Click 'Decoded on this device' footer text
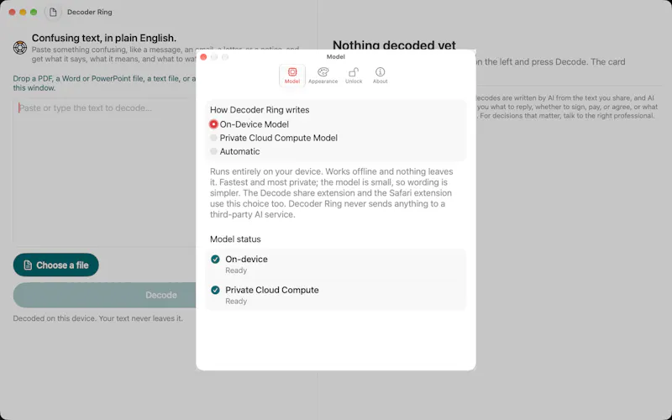Viewport: 672px width, 420px height. (97, 318)
